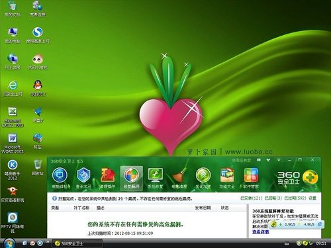Open the 设置 settings link in patch panel
Viewport: 331px width, 248px height.
click(312, 198)
